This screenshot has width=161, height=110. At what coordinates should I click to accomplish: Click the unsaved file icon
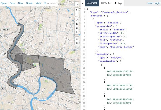click(45, 3)
